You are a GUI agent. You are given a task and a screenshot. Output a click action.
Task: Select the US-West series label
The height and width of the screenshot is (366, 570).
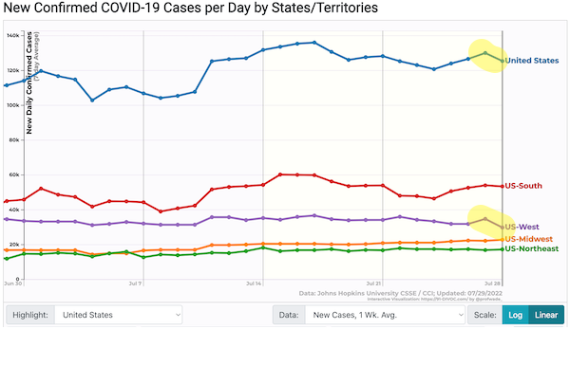tap(522, 227)
